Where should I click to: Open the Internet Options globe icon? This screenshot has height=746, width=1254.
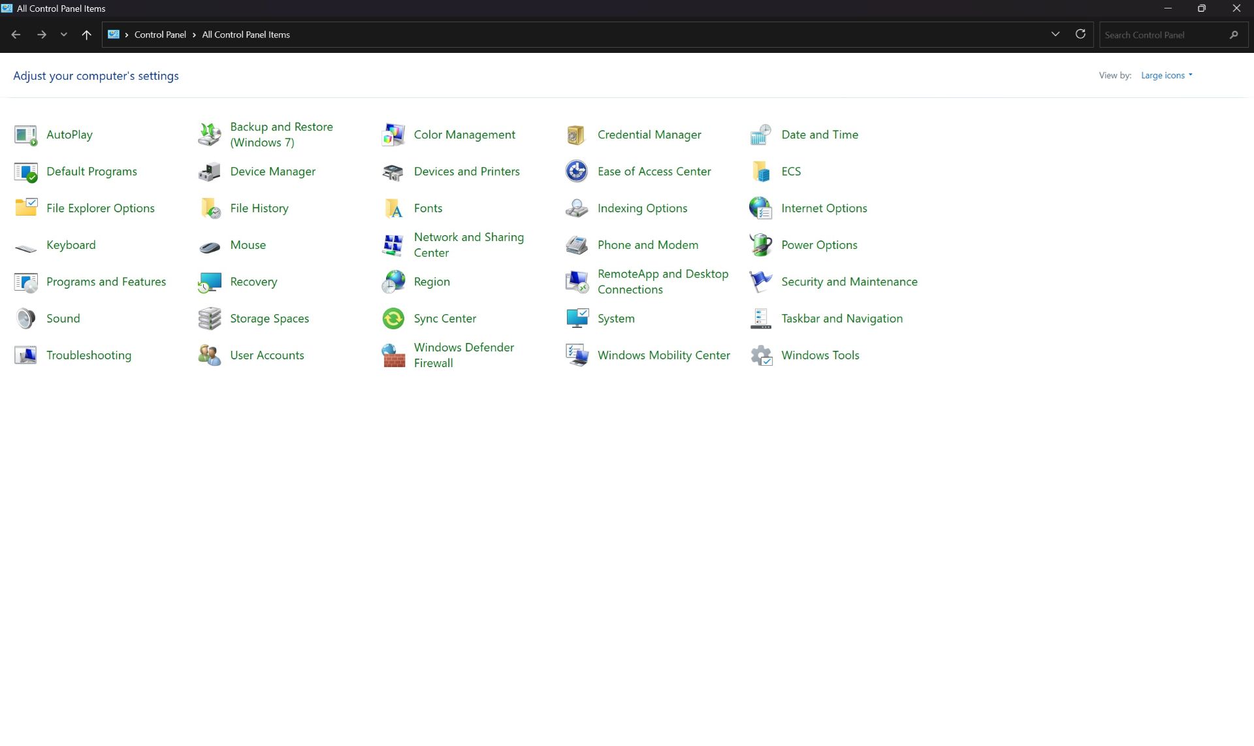(x=761, y=208)
